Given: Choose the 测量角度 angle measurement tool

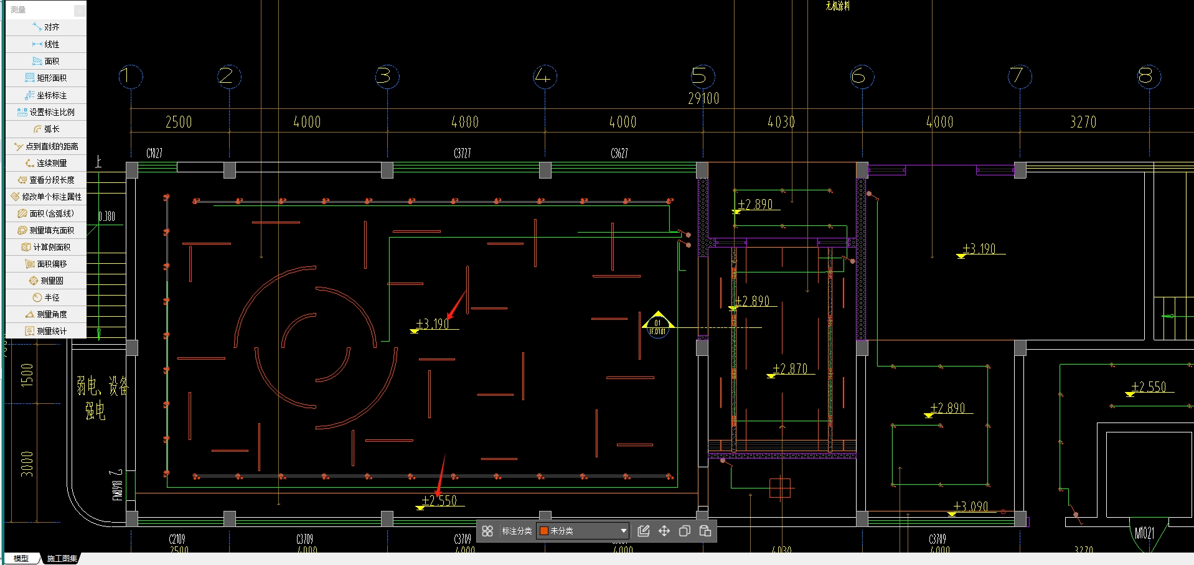Looking at the screenshot, I should (46, 314).
